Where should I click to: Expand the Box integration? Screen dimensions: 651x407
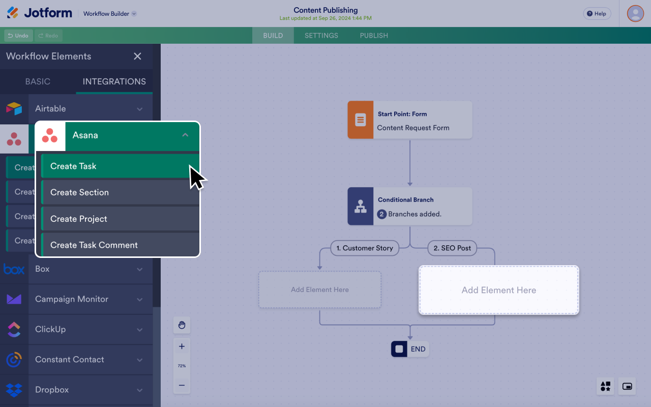[140, 269]
